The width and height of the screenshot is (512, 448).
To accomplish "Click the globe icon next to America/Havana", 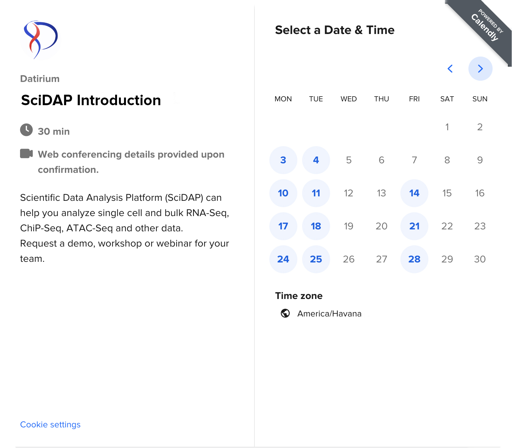I will (286, 313).
